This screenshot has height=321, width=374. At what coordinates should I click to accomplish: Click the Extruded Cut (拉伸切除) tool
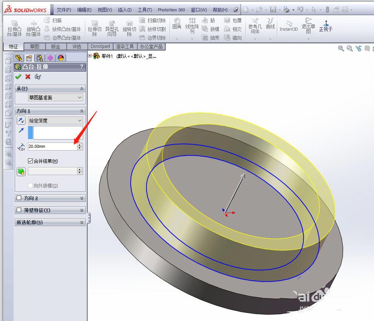coord(95,28)
